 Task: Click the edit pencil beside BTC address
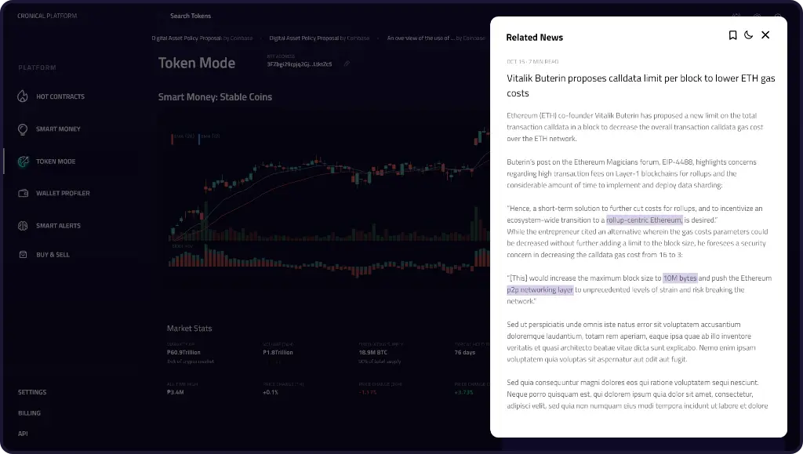[x=347, y=64]
